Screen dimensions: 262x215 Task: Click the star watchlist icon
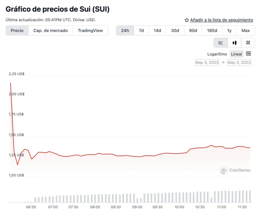coord(187,20)
